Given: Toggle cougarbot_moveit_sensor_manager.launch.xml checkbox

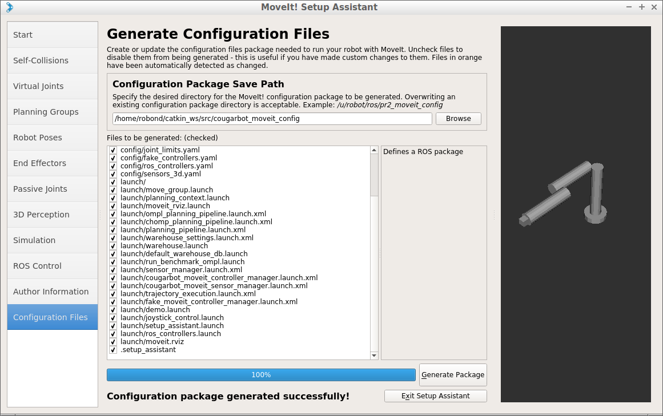Looking at the screenshot, I should coord(113,286).
